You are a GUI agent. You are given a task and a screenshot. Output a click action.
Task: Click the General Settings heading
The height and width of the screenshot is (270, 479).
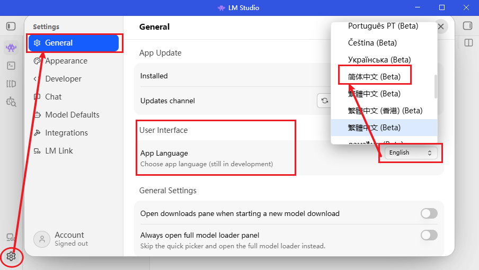coord(168,191)
